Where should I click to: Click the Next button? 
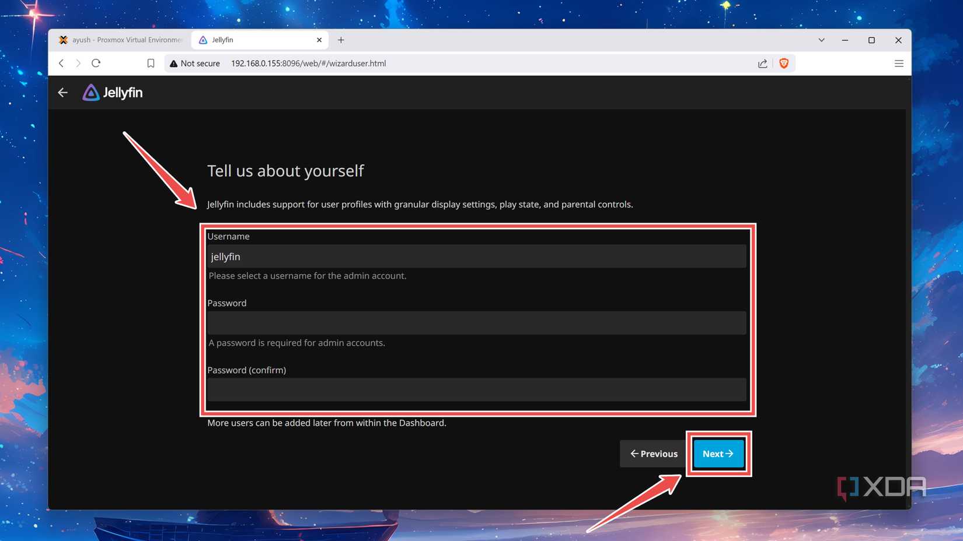click(x=718, y=454)
